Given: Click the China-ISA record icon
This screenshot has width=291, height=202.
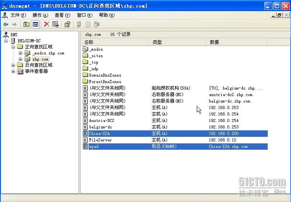Looking at the screenshot, I should click(x=85, y=133).
